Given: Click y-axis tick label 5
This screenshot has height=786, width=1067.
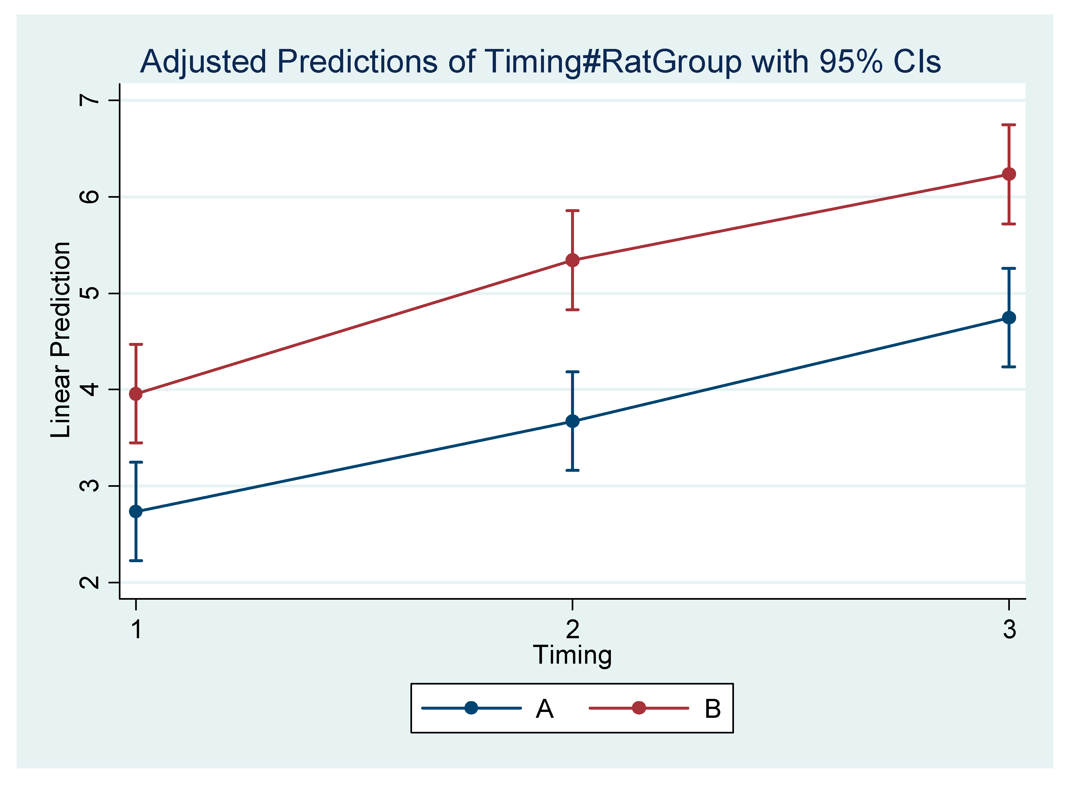Looking at the screenshot, I should click(89, 293).
